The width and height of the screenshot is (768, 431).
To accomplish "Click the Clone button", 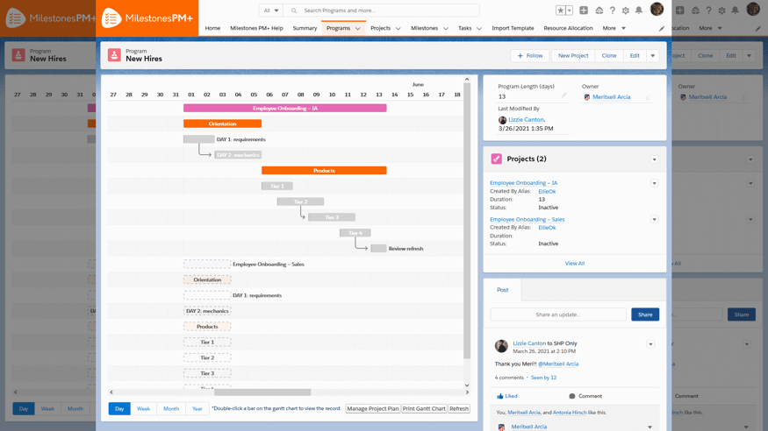I will point(609,56).
